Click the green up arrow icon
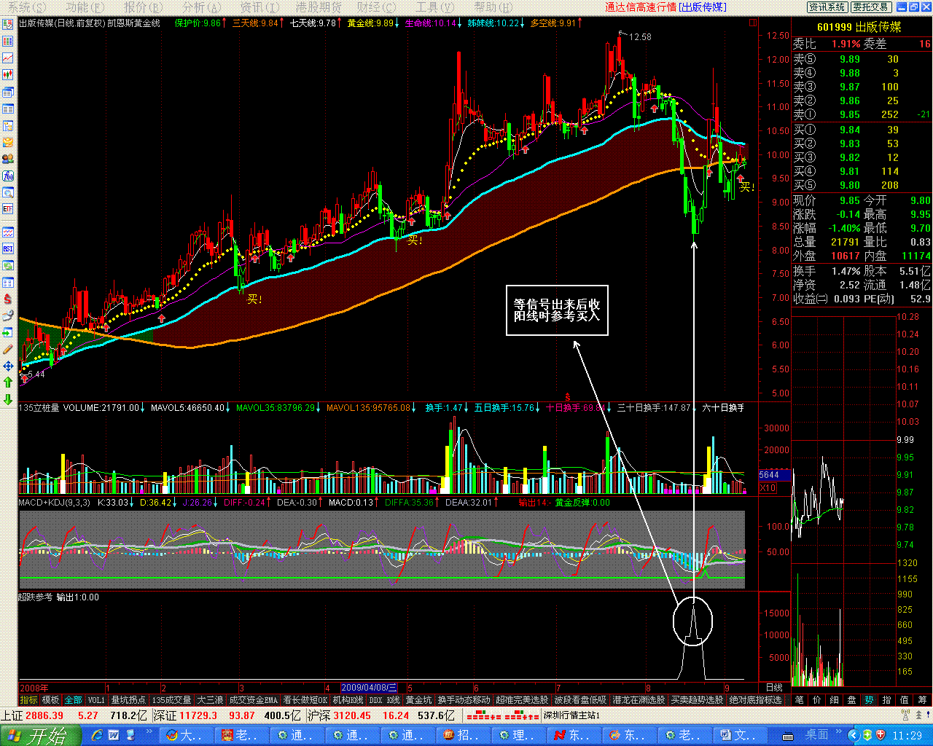The width and height of the screenshot is (933, 746). point(8,382)
